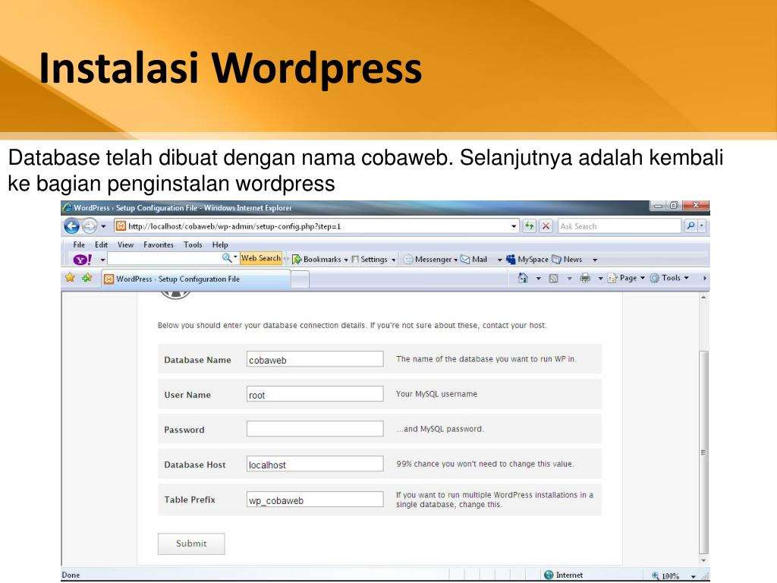
Task: Click the Add to Favorites icon
Action: (87, 278)
